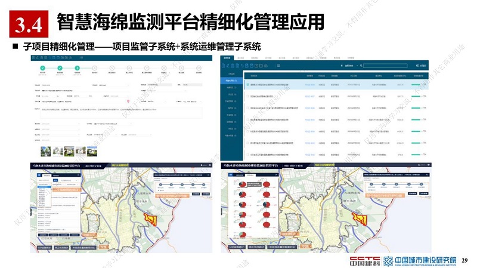This screenshot has width=477, height=268.
Task: Click blue list icon in right map pie panel
Action: 231,175
